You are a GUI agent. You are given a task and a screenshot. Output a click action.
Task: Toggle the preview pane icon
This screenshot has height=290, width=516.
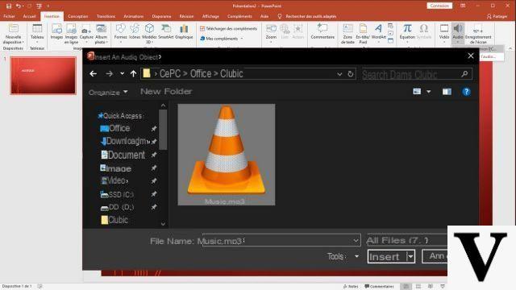447,92
